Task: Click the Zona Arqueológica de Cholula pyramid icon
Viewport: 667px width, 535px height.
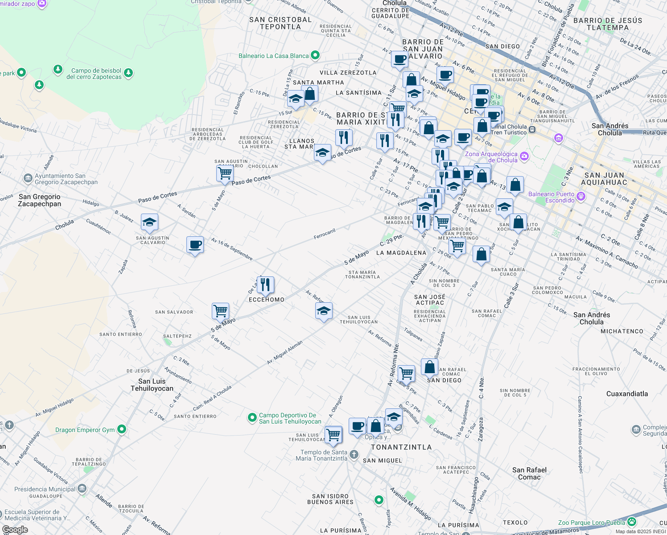Action: point(524,157)
